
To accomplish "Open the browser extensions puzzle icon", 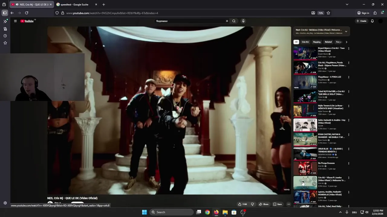I will [375, 13].
